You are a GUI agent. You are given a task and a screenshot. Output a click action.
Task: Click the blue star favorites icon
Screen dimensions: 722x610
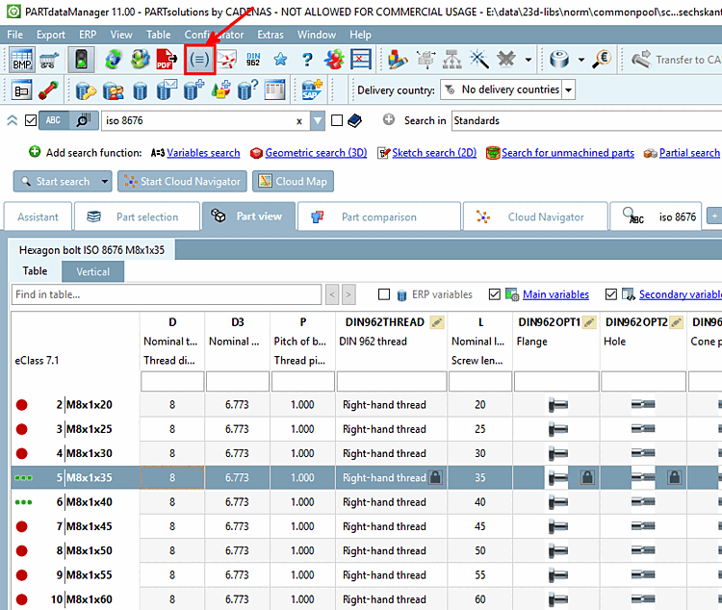(280, 60)
